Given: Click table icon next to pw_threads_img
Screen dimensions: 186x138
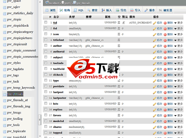Looking at the screenshot, I should [4, 107].
